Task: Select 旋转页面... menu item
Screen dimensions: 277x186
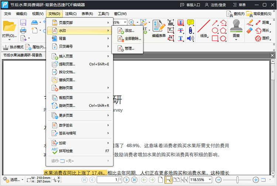Action: tap(79, 105)
